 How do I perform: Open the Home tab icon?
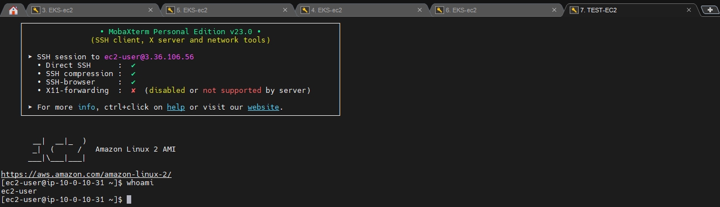[13, 10]
